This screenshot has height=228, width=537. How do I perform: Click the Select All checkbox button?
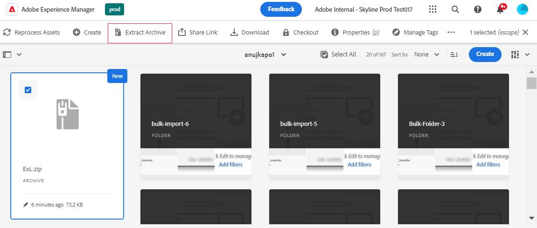tap(338, 55)
